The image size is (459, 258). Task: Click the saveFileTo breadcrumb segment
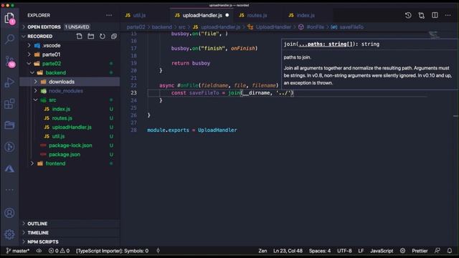tap(351, 27)
